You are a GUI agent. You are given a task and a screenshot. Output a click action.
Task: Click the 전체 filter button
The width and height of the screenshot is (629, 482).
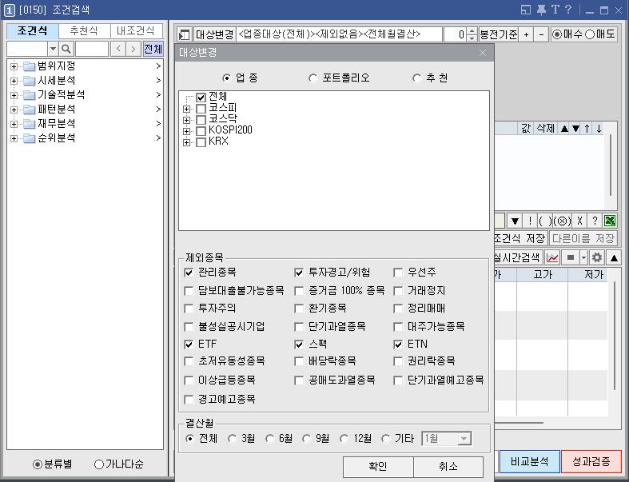(x=153, y=49)
